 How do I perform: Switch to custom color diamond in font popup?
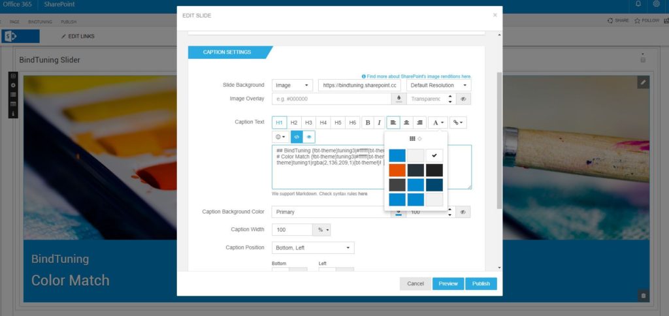point(420,138)
